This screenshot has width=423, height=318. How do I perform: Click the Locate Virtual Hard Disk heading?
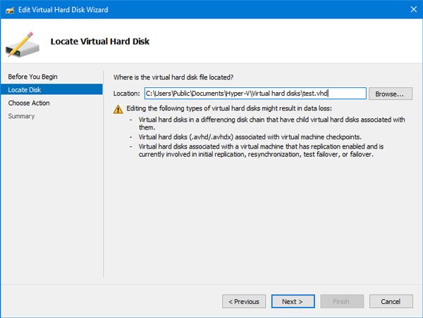click(x=100, y=42)
